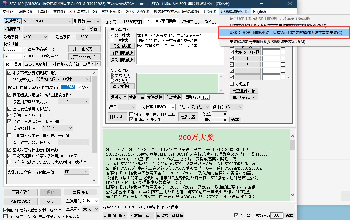The image size is (350, 220).
Task: Click the 打开串口 button
Action: pyautogui.click(x=117, y=117)
